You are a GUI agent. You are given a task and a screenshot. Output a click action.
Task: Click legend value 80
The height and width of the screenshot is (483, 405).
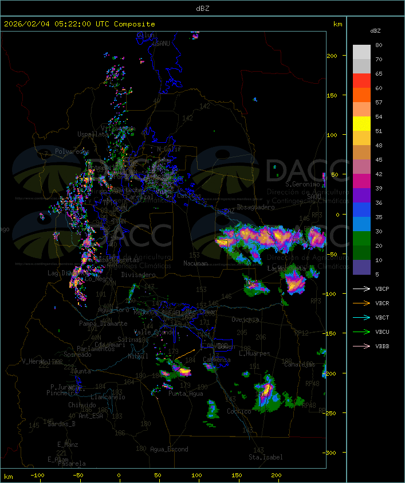click(379, 45)
